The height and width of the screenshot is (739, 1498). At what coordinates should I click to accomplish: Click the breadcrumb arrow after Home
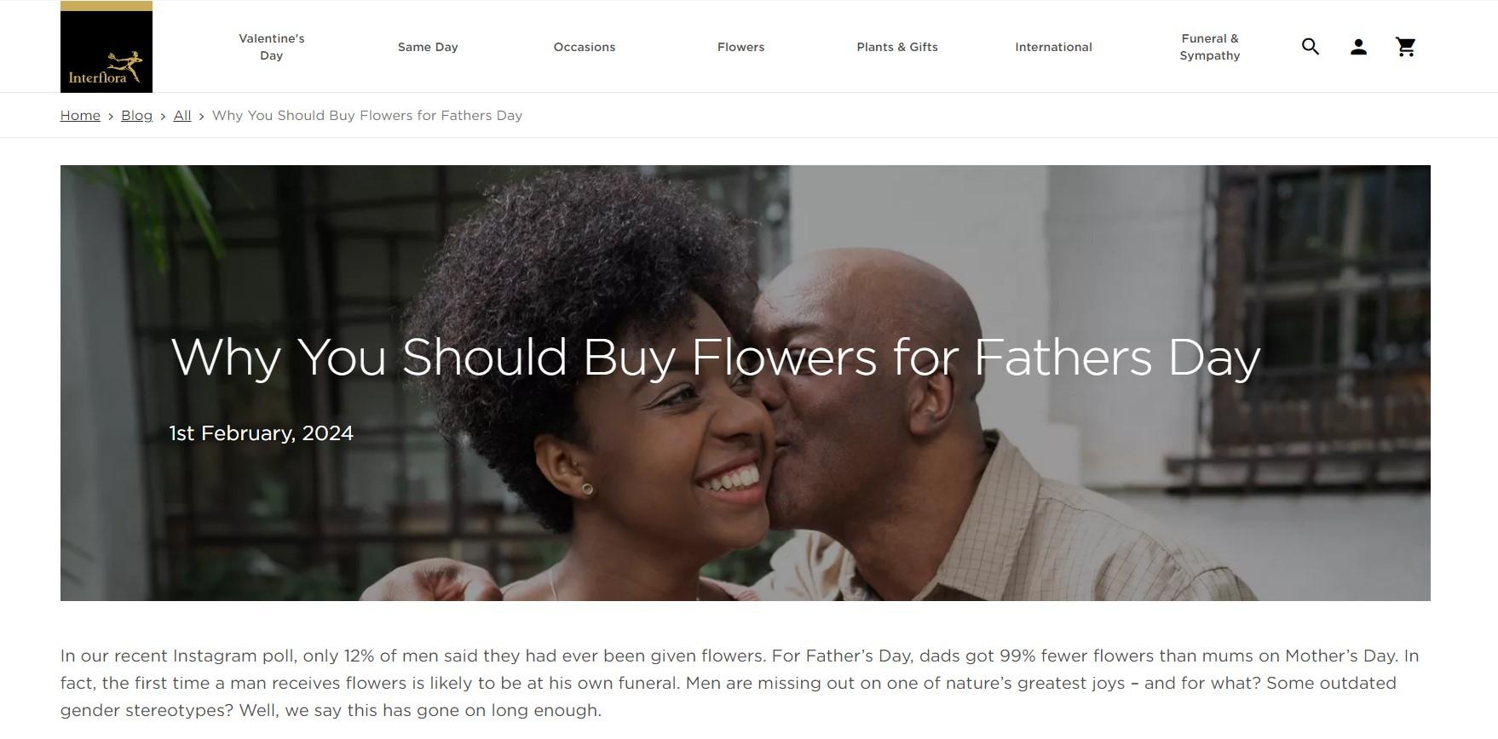click(x=111, y=116)
